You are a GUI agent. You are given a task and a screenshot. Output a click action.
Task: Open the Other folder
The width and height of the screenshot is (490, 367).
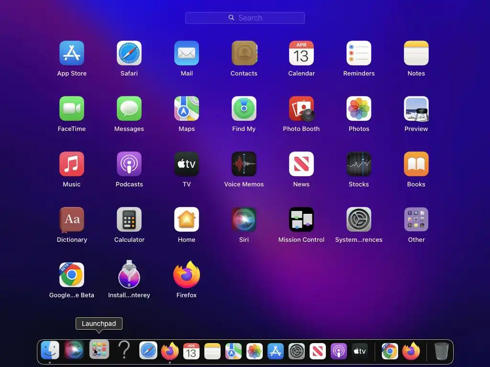(x=416, y=219)
